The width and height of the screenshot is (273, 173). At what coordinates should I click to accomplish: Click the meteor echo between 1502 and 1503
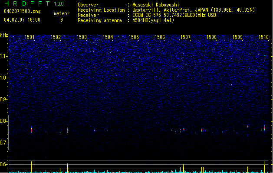(68, 130)
